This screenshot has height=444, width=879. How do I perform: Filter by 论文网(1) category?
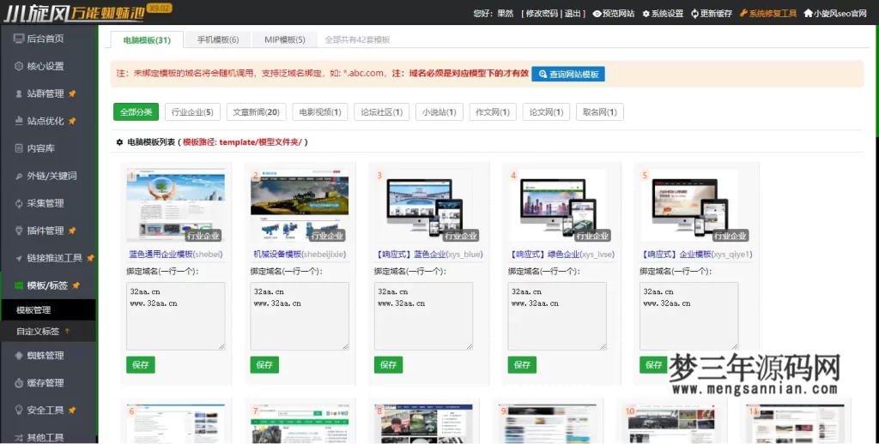tap(546, 112)
